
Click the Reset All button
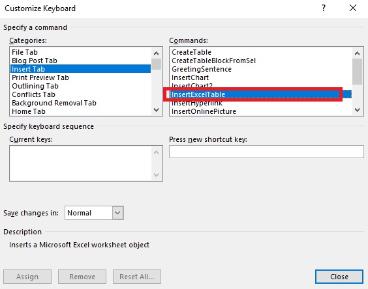coord(137,277)
